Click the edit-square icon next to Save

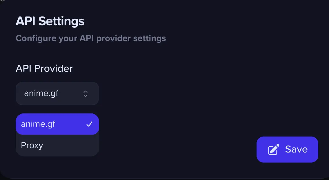tap(274, 149)
